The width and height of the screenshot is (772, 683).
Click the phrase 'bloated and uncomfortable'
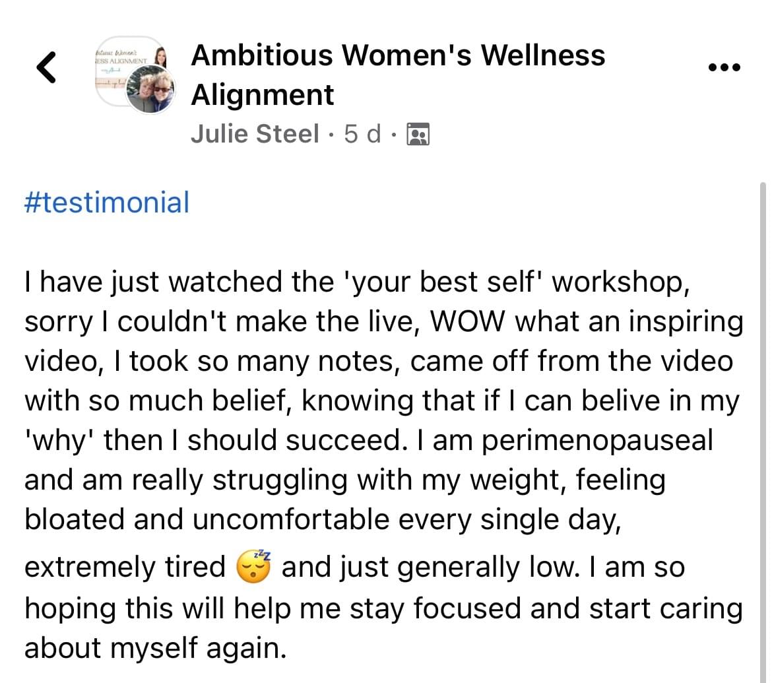[x=207, y=519]
